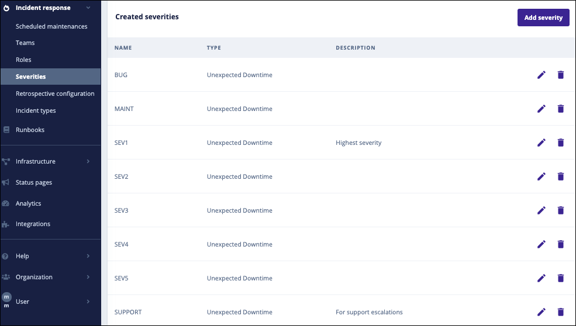Navigate to Status pages
The image size is (576, 326).
point(34,182)
